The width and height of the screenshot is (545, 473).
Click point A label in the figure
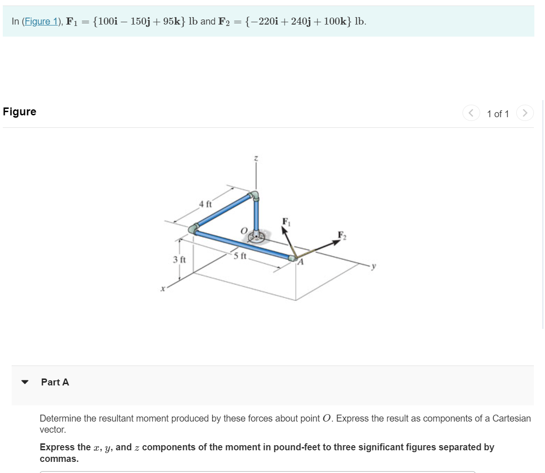point(300,262)
